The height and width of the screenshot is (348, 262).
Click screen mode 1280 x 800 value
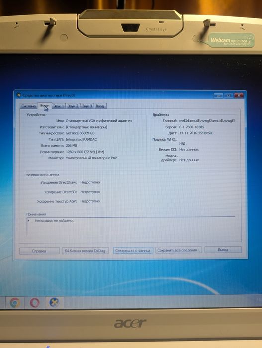[x=85, y=152]
